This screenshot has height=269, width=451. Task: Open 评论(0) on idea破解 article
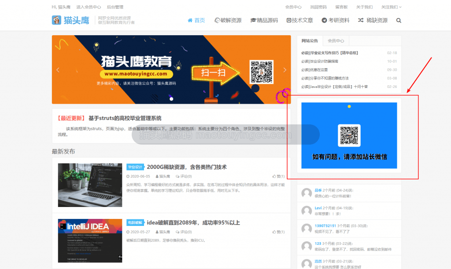(x=184, y=232)
